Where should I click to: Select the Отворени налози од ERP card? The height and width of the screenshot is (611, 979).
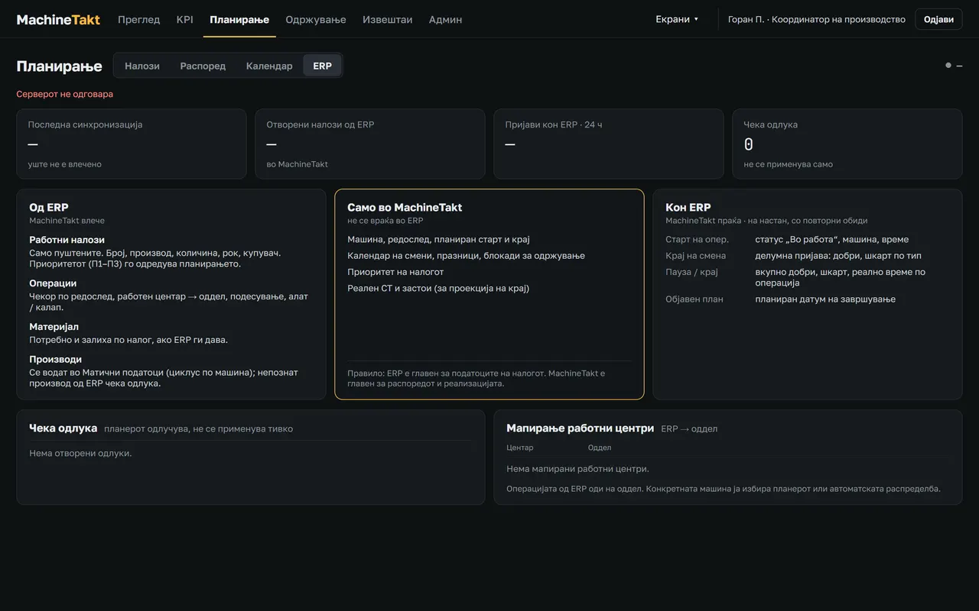pos(370,144)
